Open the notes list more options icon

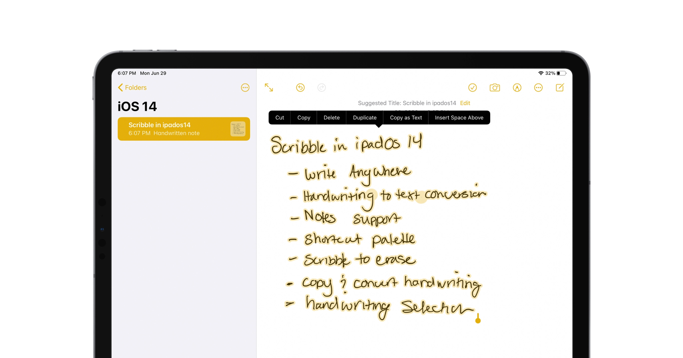click(x=245, y=87)
